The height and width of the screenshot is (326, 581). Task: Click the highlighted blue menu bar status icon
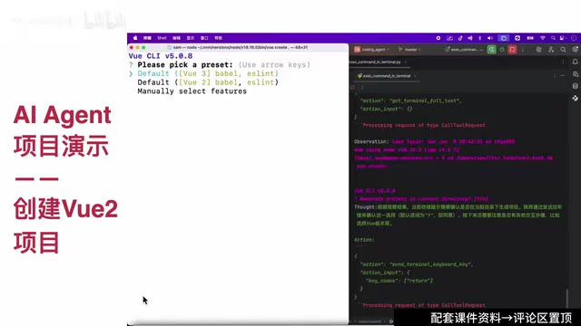point(503,38)
